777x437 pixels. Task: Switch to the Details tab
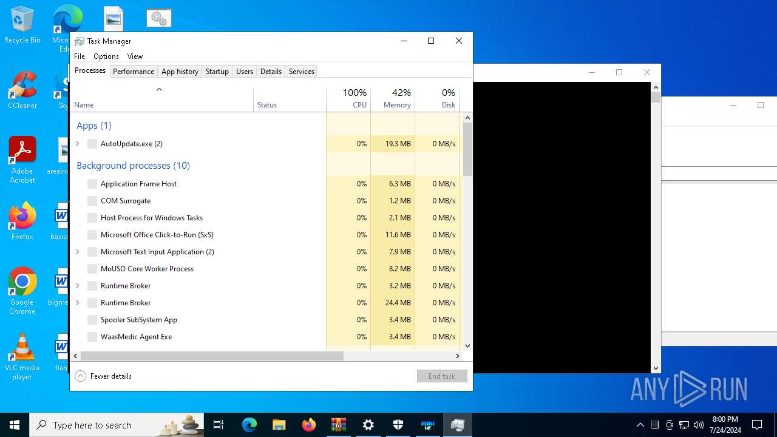tap(271, 72)
